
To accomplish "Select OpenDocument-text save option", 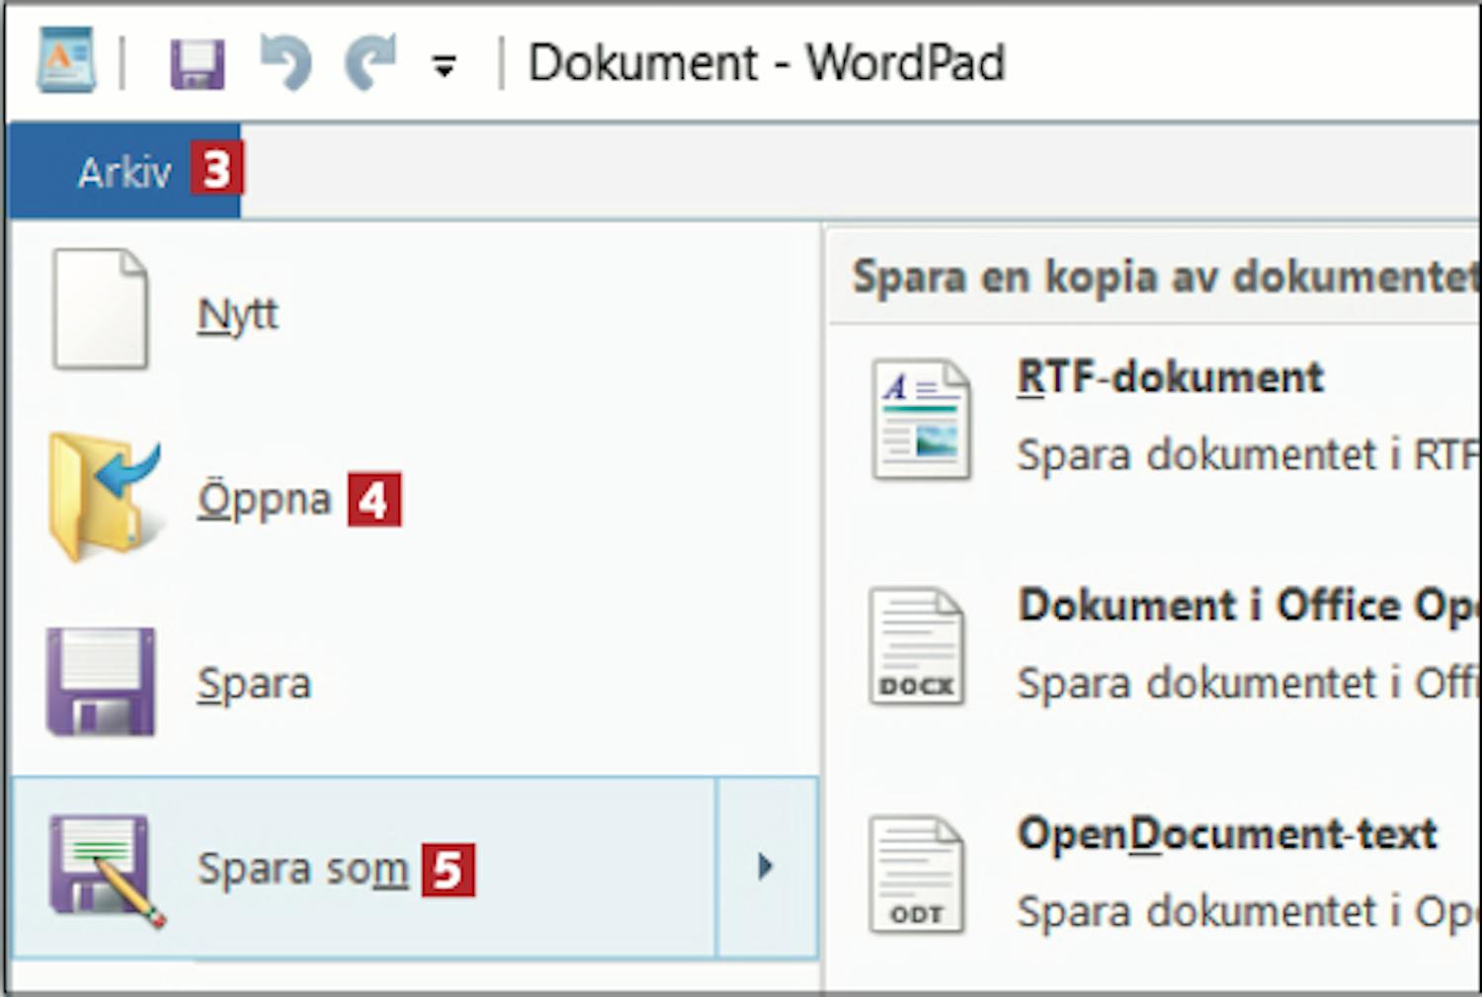I will 1227,834.
